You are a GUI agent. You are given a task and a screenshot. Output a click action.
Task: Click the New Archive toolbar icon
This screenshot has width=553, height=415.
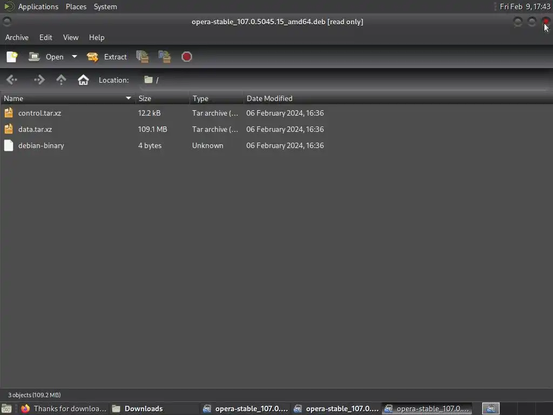point(12,57)
